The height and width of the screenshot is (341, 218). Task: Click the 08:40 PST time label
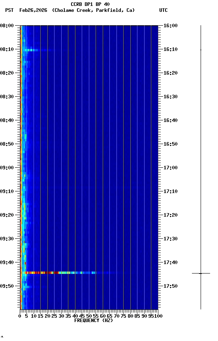point(7,120)
